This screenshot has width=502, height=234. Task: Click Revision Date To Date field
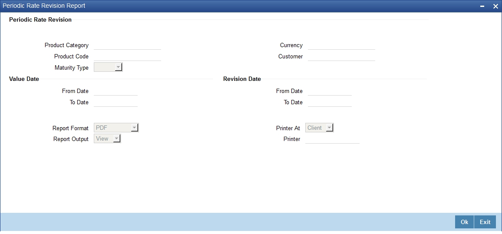pyautogui.click(x=330, y=103)
